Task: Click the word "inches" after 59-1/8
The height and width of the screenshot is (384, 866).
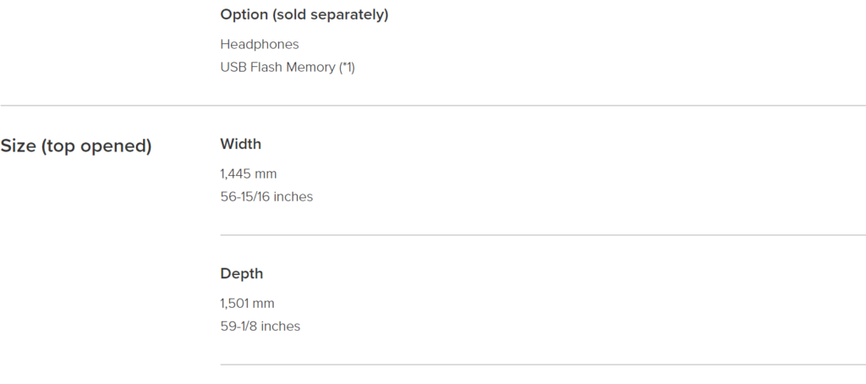Action: click(x=281, y=326)
